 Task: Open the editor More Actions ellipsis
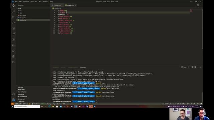201,5
